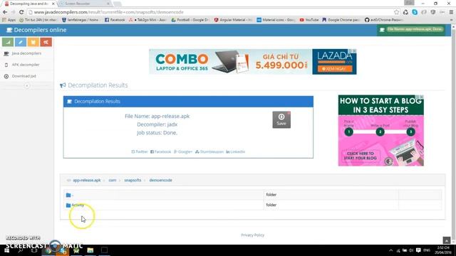Show hidden system tray icons
This screenshot has height=256, width=456.
(x=391, y=250)
